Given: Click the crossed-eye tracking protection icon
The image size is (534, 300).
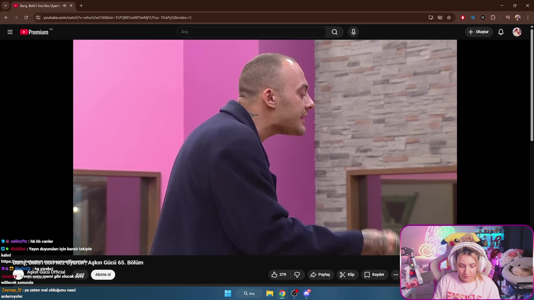Looking at the screenshot, I should 440,17.
